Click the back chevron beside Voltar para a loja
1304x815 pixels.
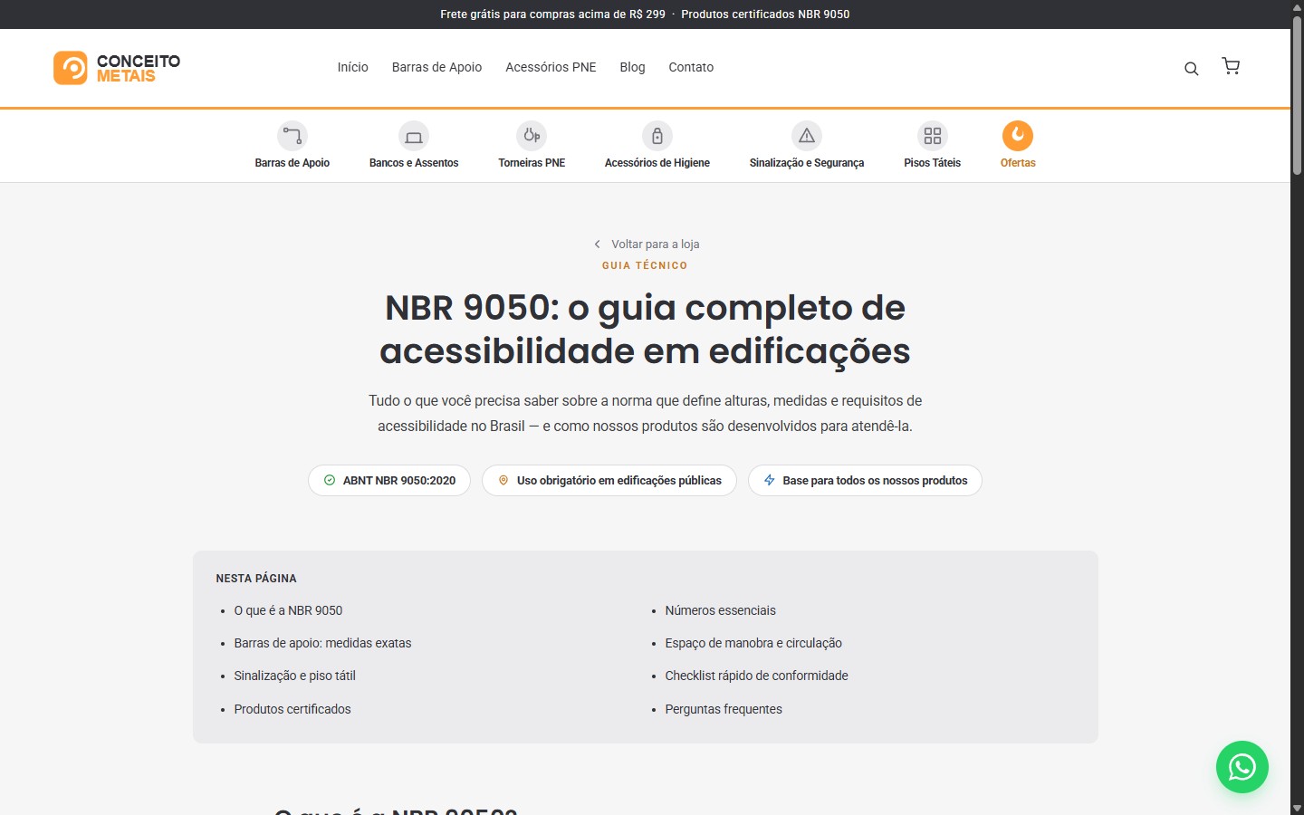click(597, 244)
